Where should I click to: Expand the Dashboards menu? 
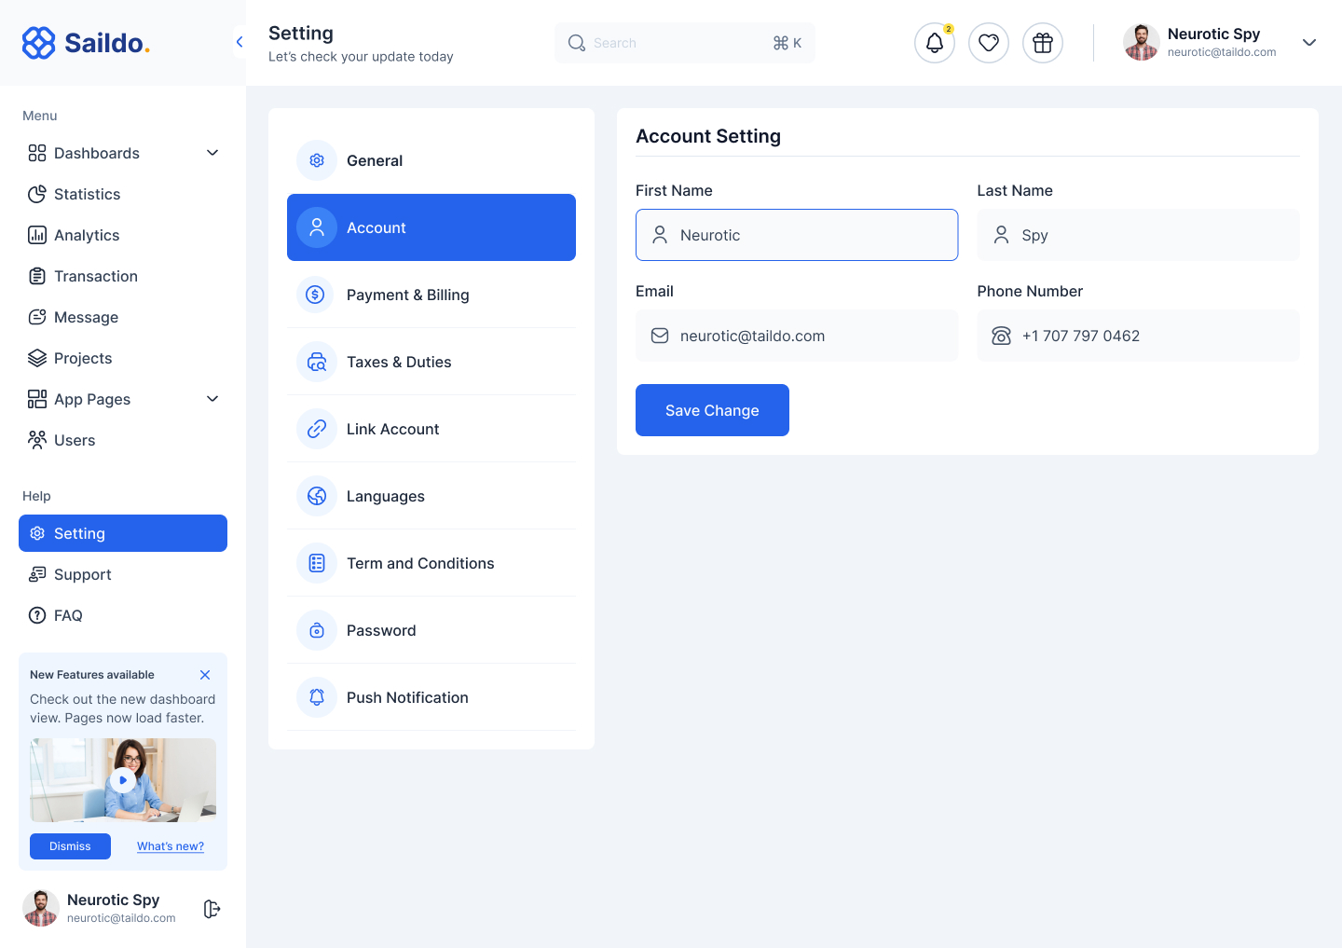click(212, 153)
